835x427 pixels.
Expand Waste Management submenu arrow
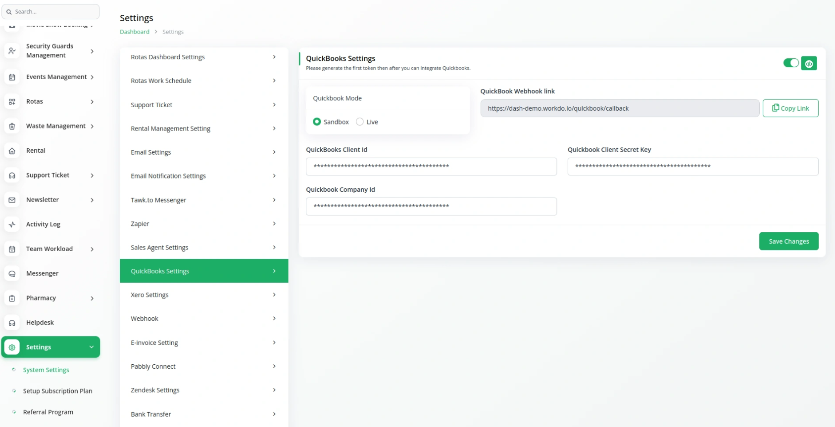[92, 127]
